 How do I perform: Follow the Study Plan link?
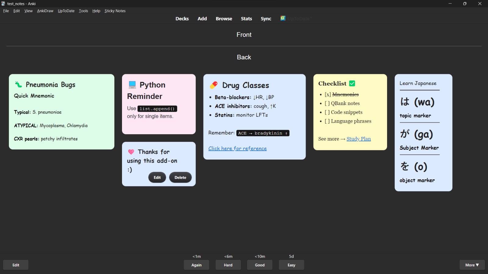tap(359, 139)
